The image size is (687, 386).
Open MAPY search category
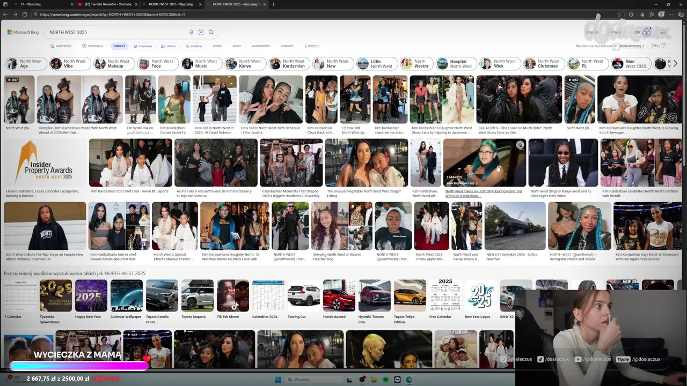pyautogui.click(x=237, y=46)
